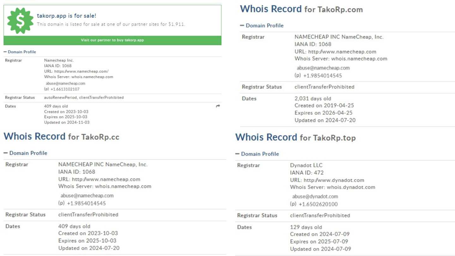Click the green dollar-sign sale badge
The image size is (455, 256).
tap(20, 21)
